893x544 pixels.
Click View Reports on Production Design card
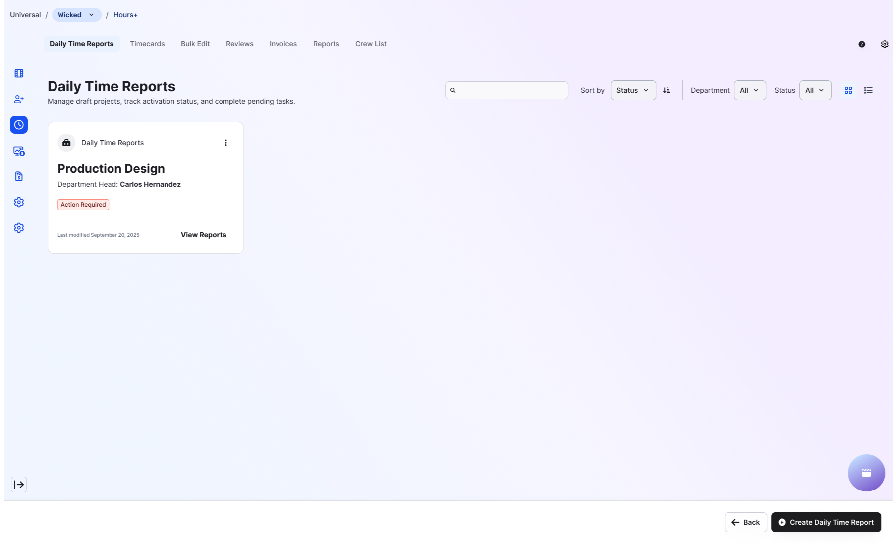pos(203,235)
